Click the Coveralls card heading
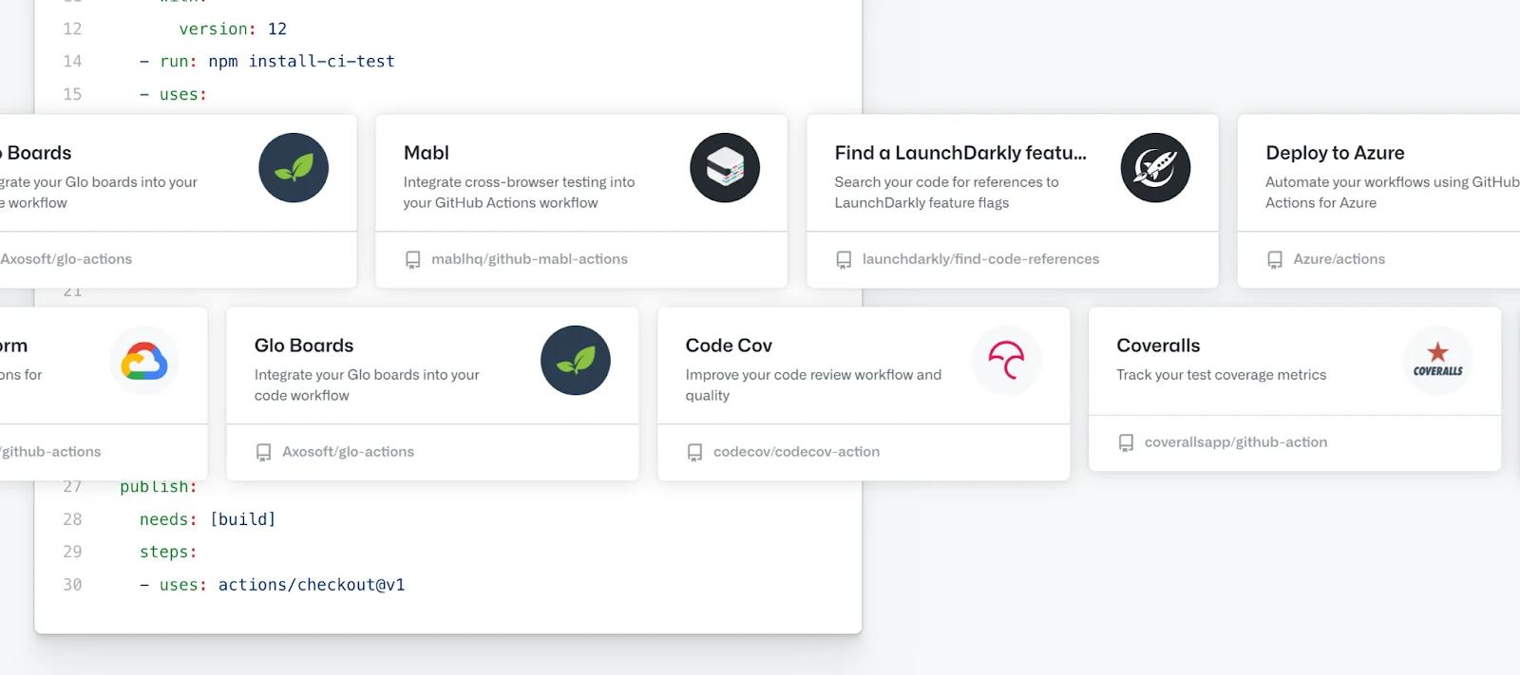This screenshot has width=1520, height=675. pyautogui.click(x=1158, y=346)
